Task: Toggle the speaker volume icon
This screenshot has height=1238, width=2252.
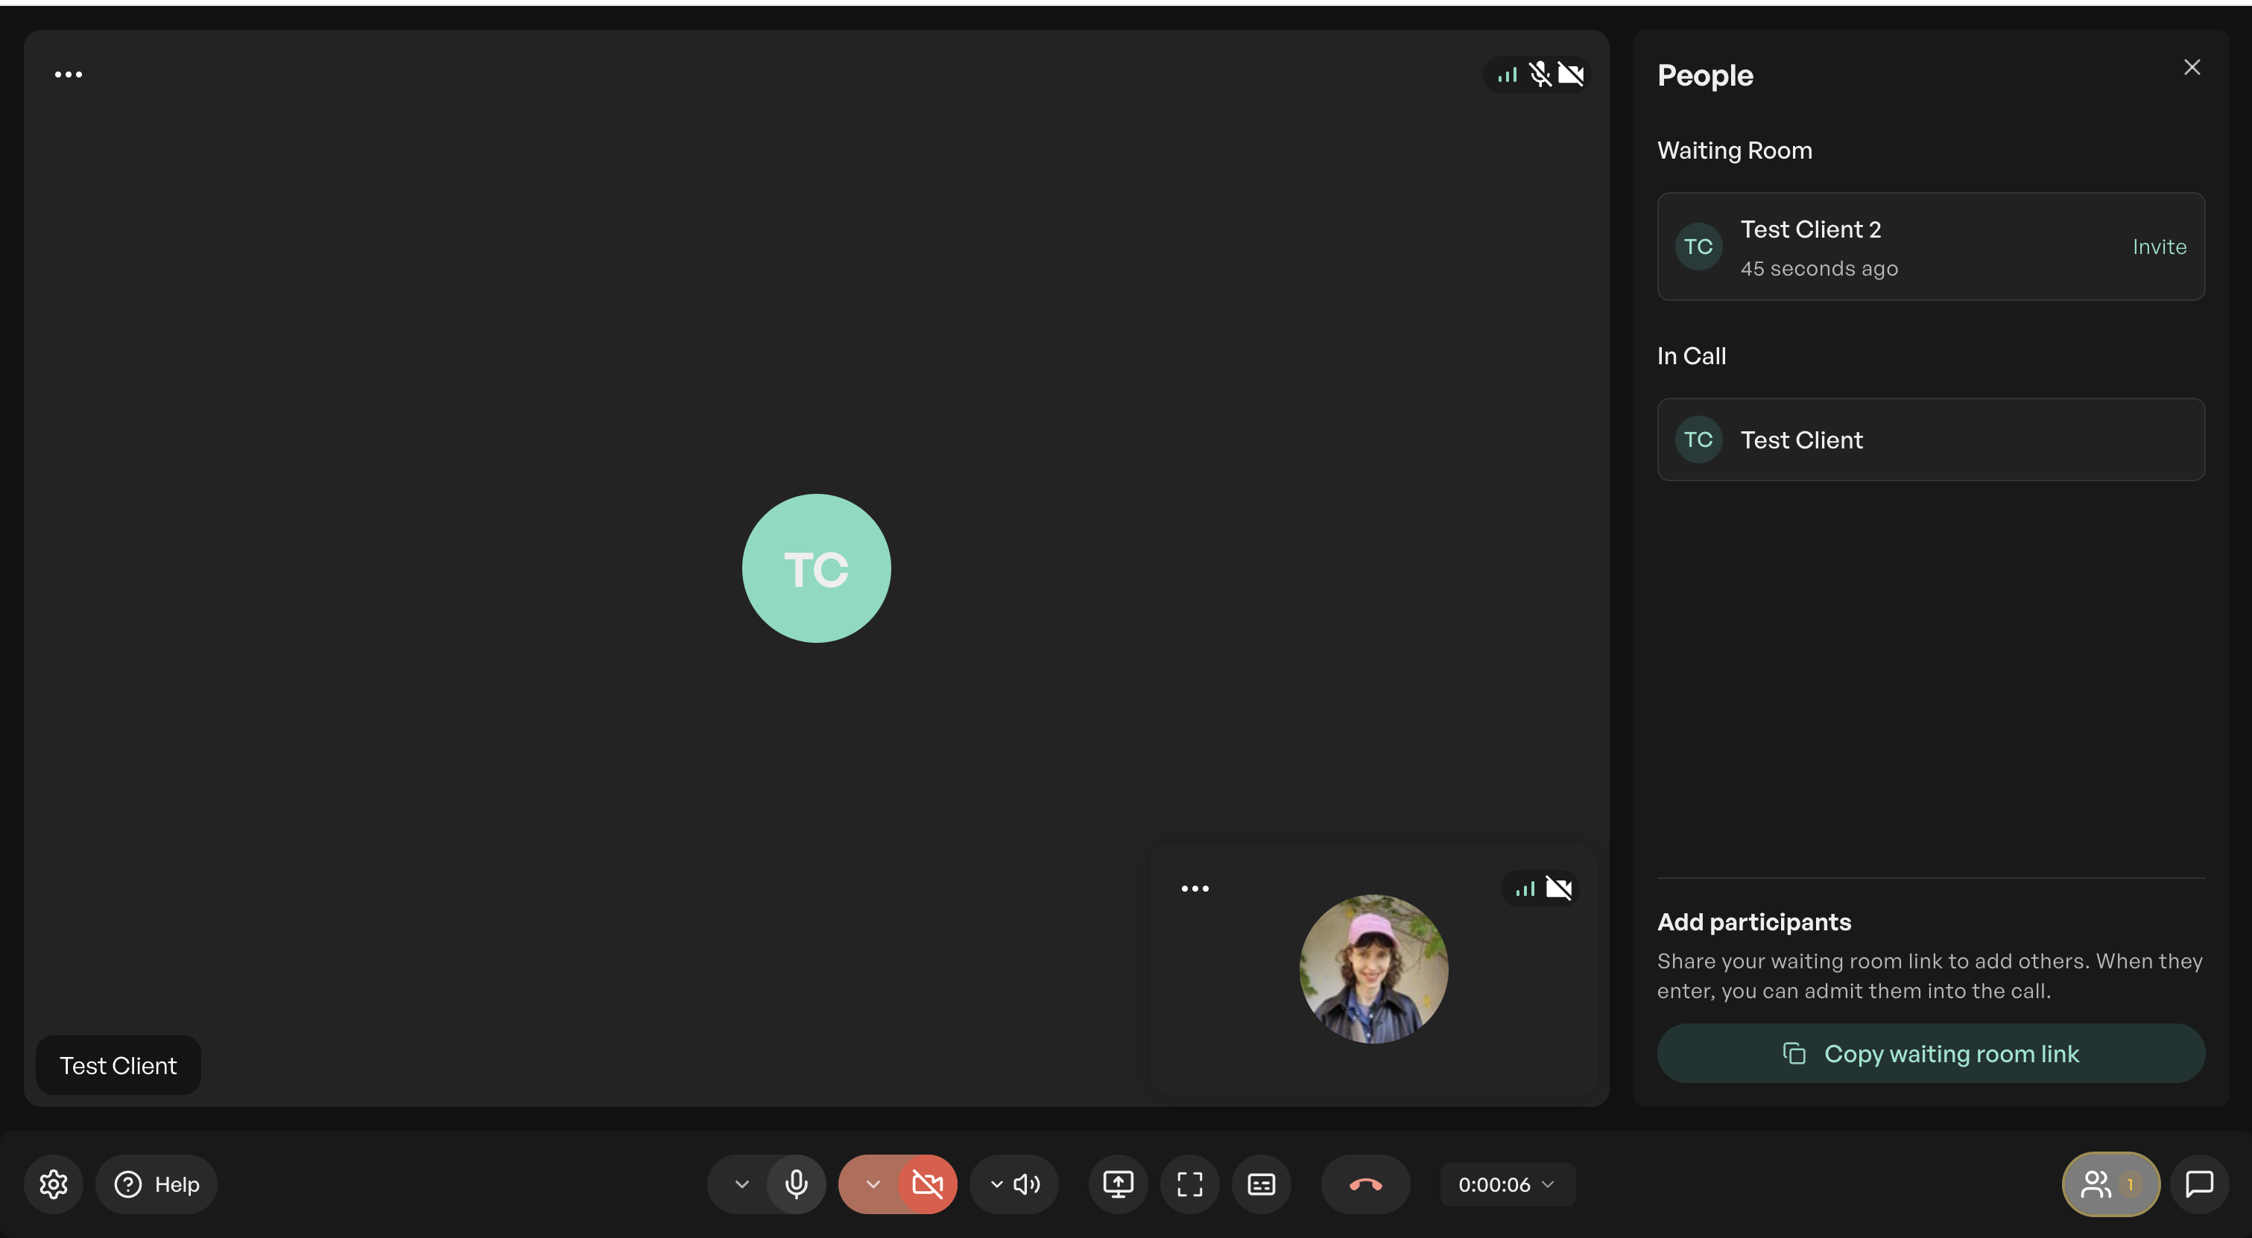Action: point(1028,1184)
